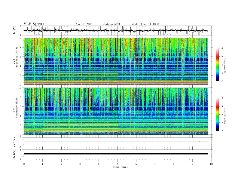Viewport: 238px width, 184px height.
Task: Click the 'station=ATH' label
Action: point(111,24)
